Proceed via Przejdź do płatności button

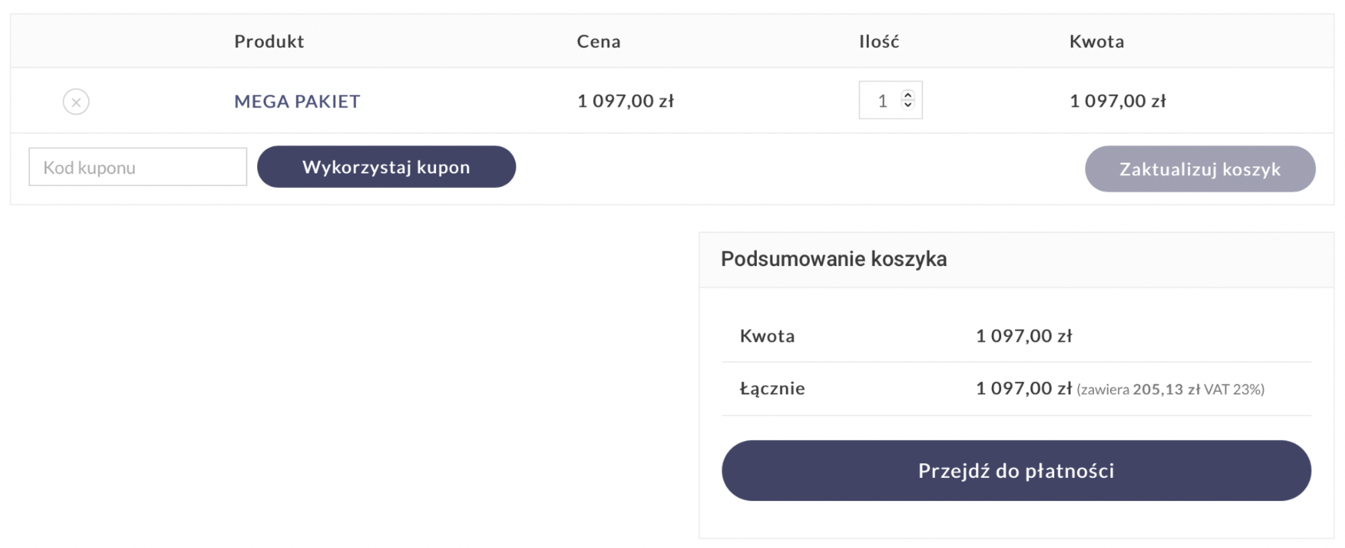1016,470
